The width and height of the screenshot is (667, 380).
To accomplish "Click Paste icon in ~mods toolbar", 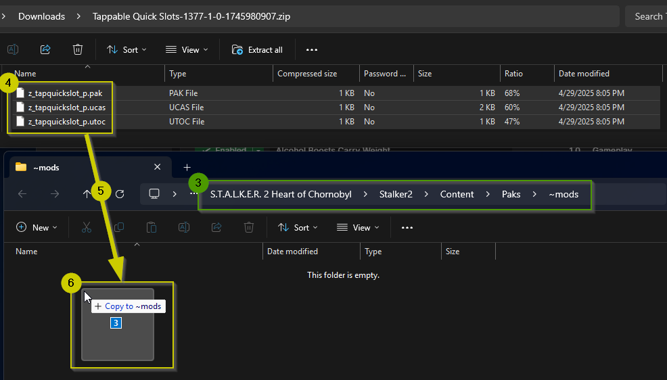I will point(152,227).
